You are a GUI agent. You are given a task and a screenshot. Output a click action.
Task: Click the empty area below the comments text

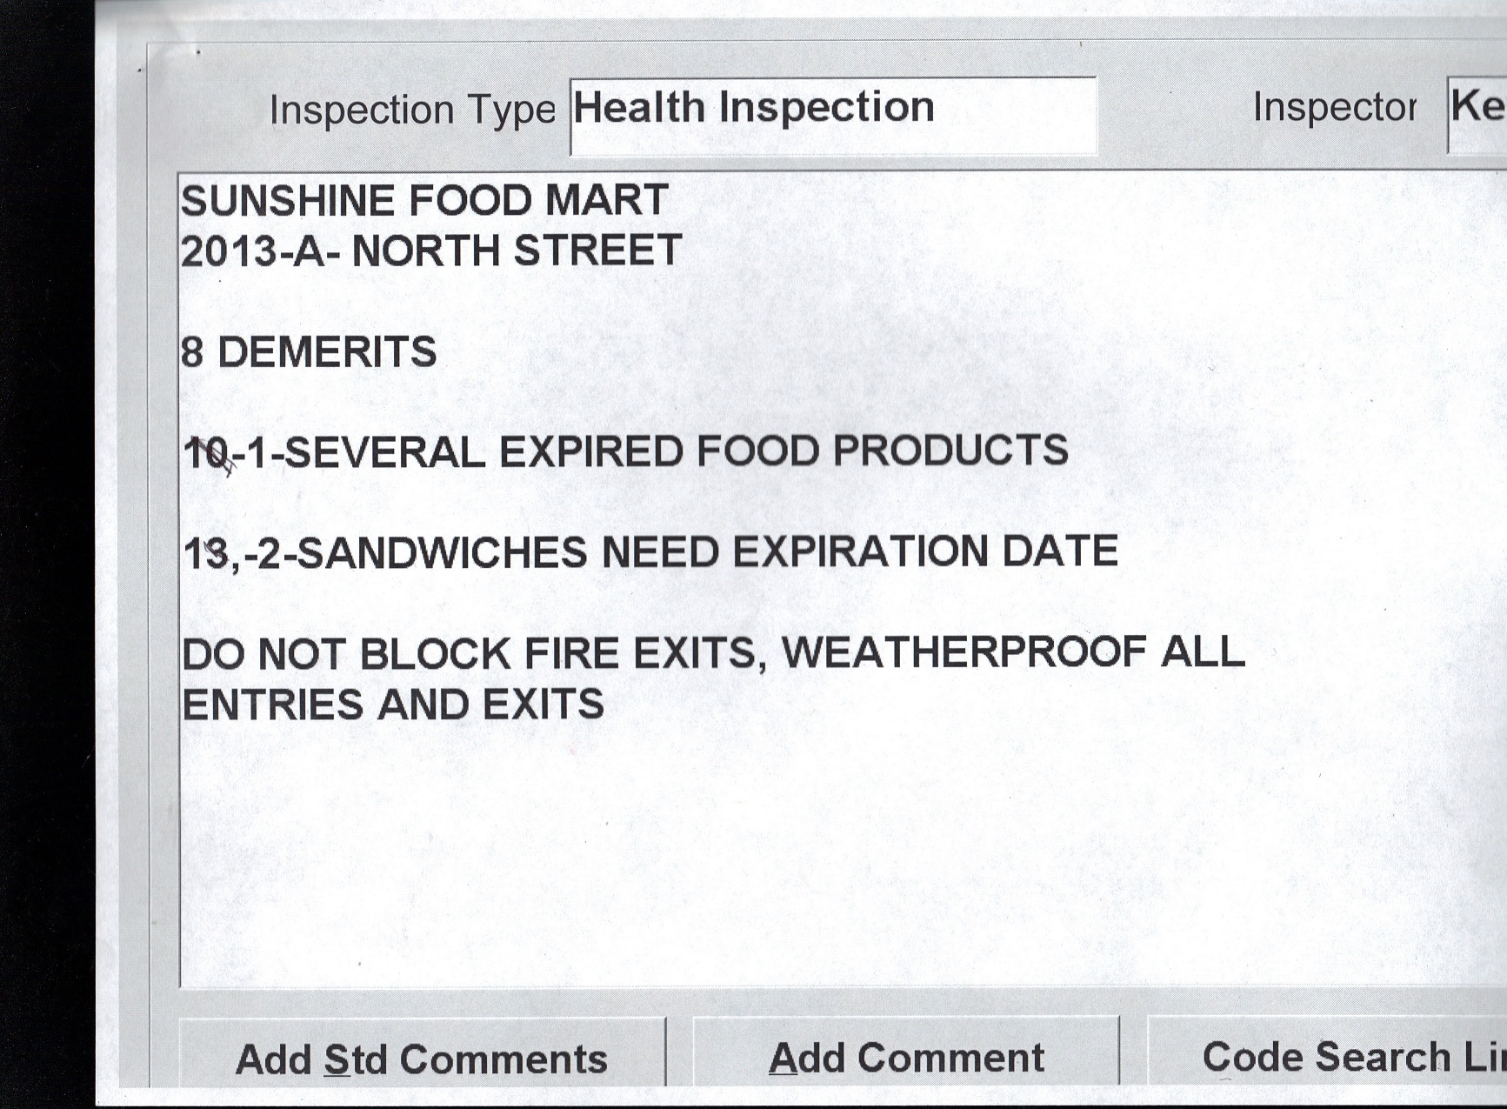pos(783,861)
